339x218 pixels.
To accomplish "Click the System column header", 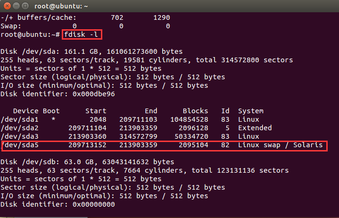I will [x=250, y=111].
